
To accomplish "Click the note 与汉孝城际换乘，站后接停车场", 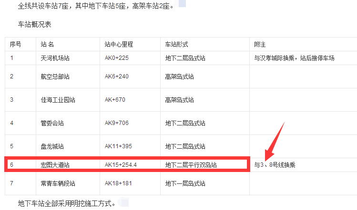I will pos(294,58).
